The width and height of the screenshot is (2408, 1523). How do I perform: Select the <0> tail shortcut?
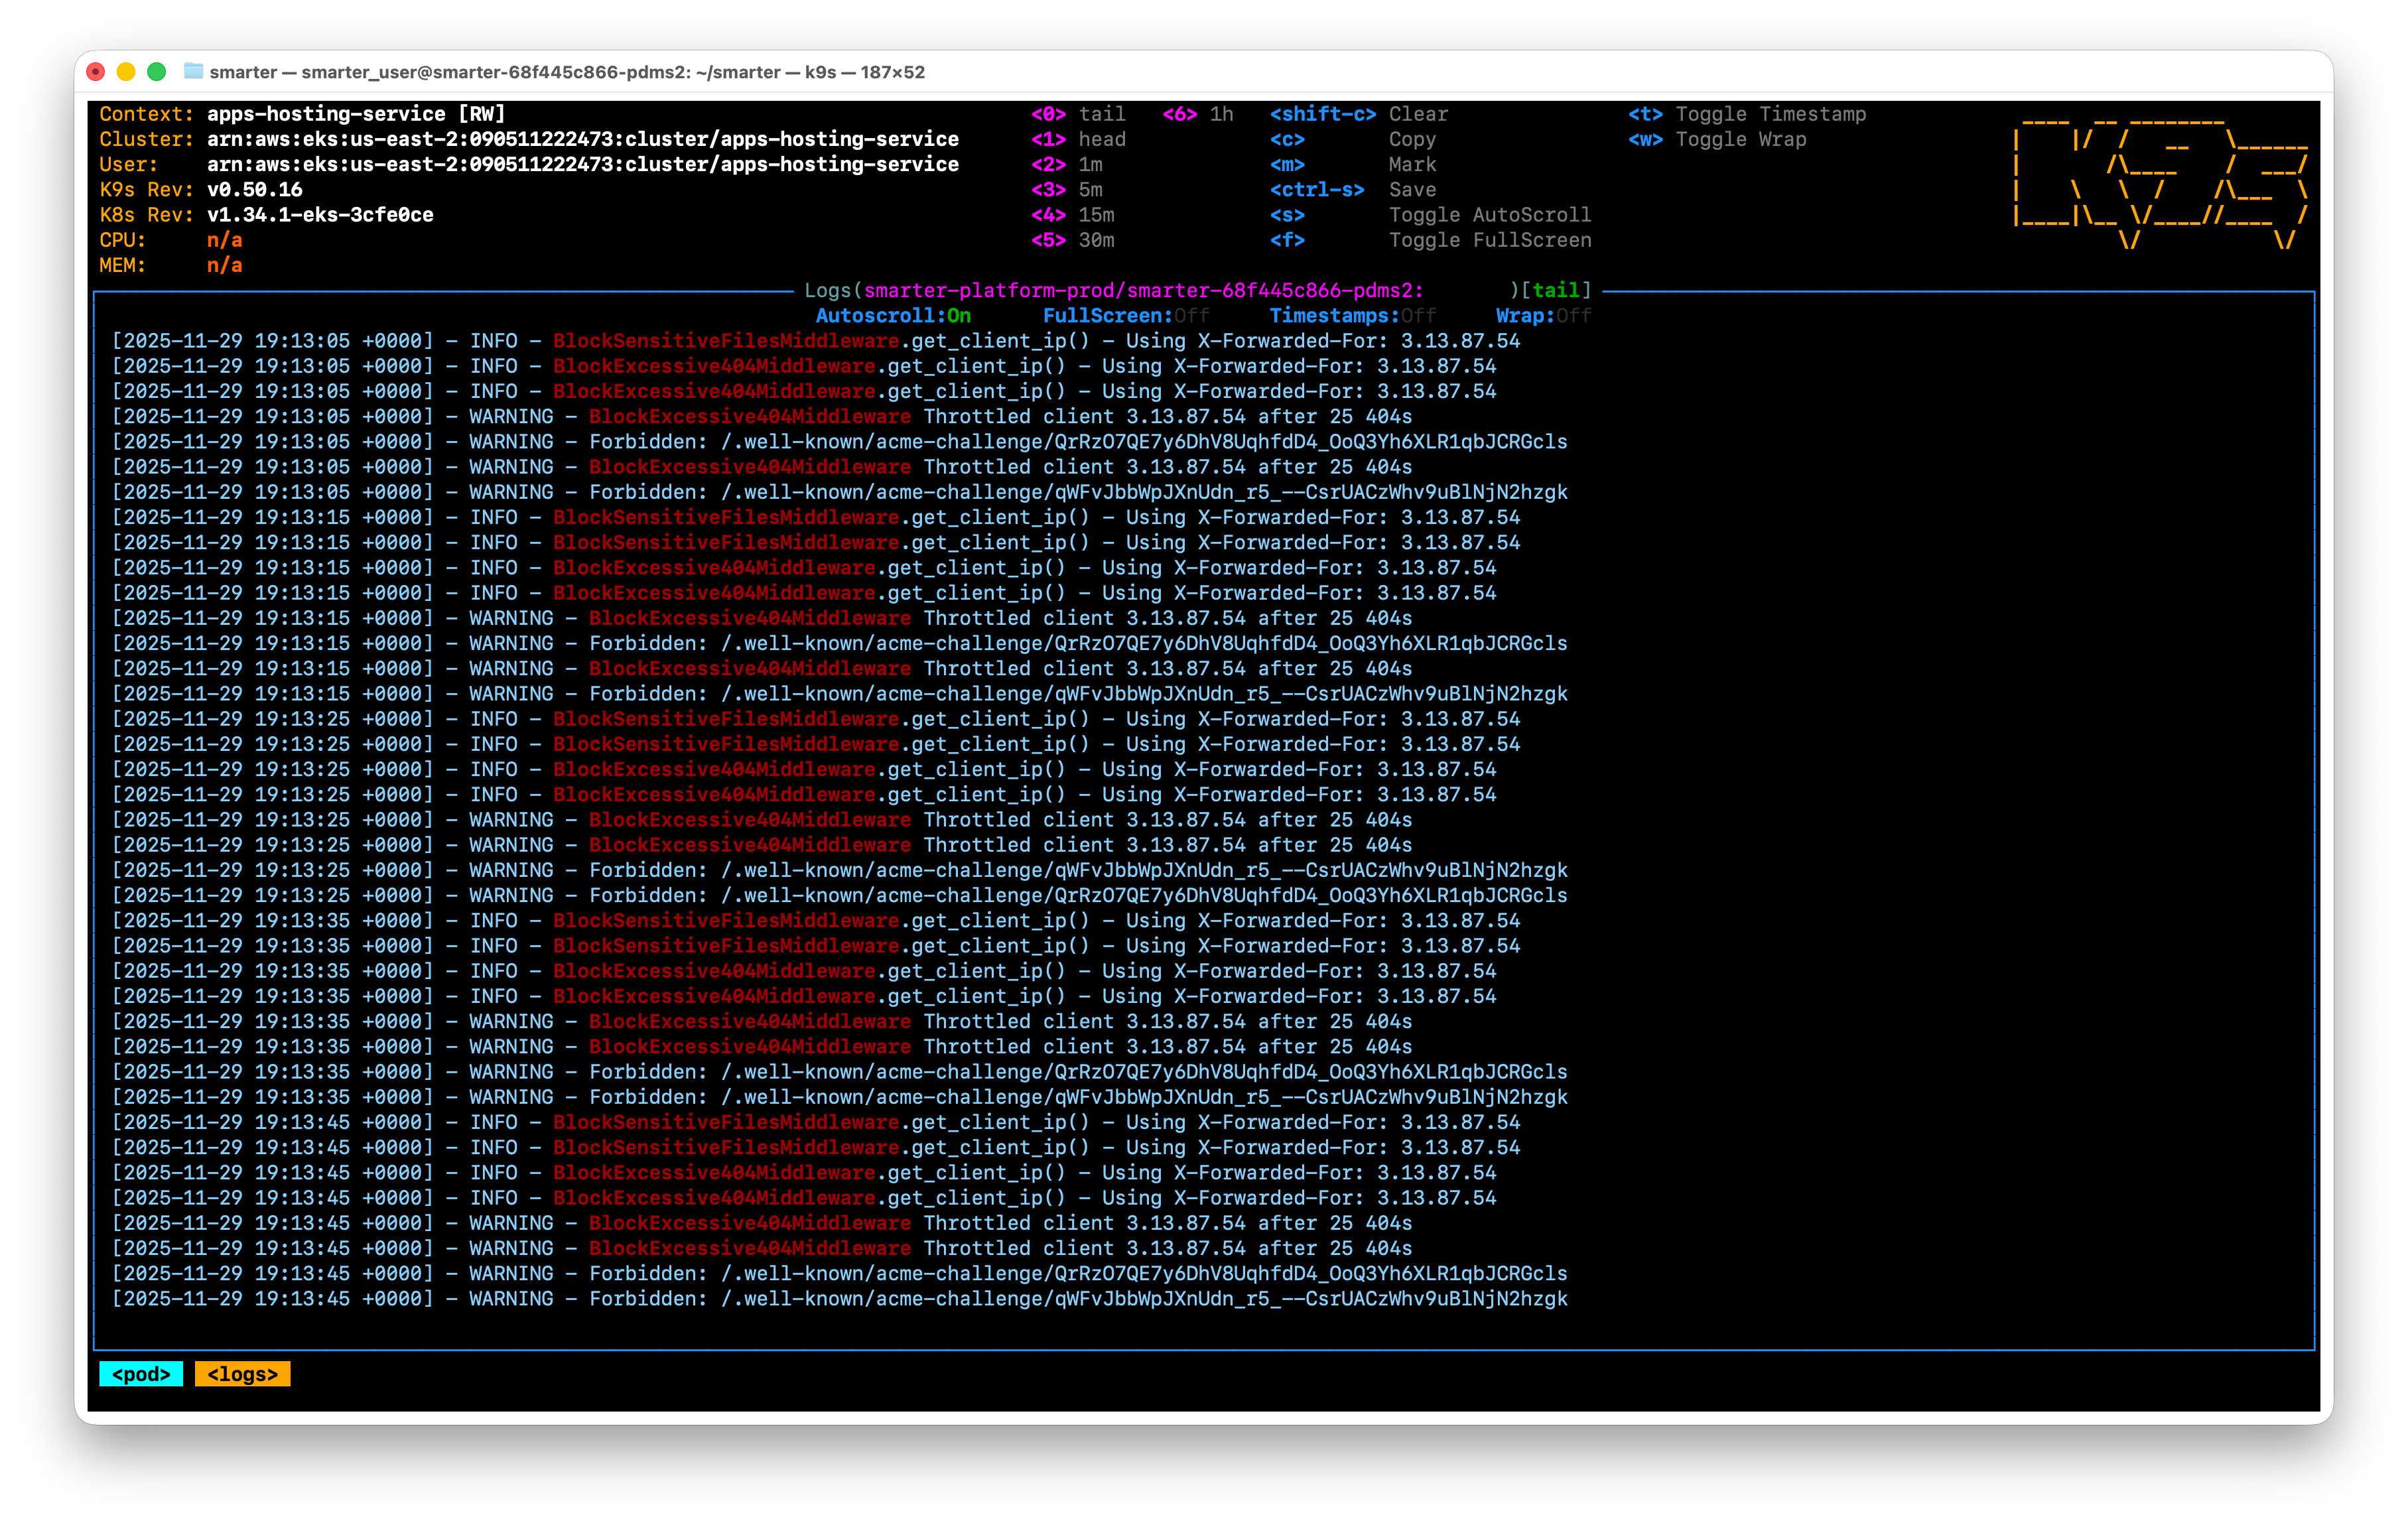pyautogui.click(x=1078, y=114)
